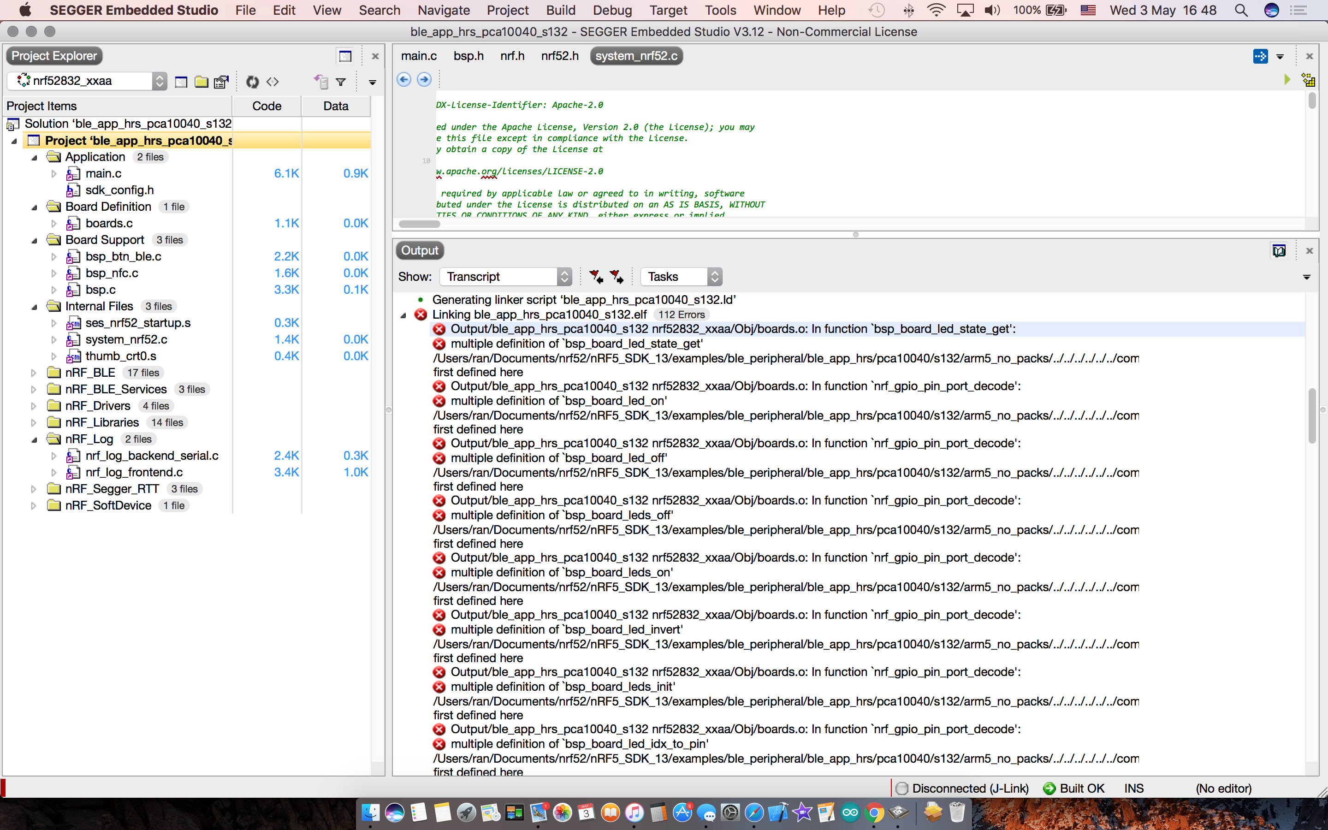The height and width of the screenshot is (830, 1328).
Task: Open Spotlight search in macOS menu bar
Action: click(1241, 11)
